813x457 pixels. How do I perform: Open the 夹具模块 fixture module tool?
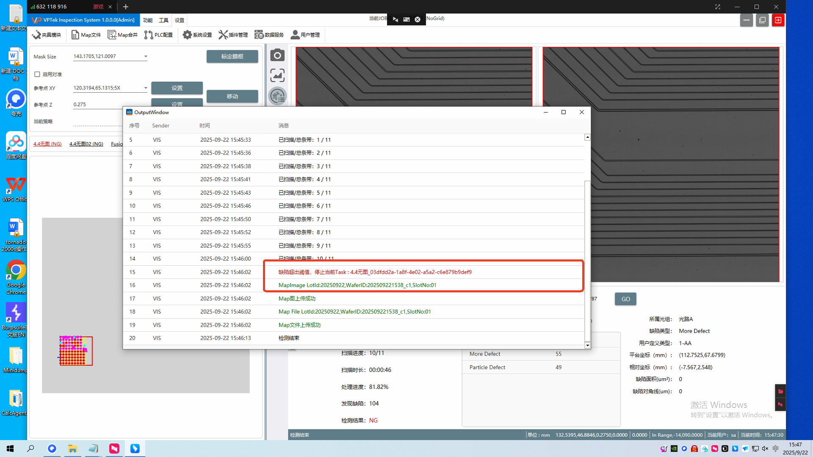coord(47,35)
